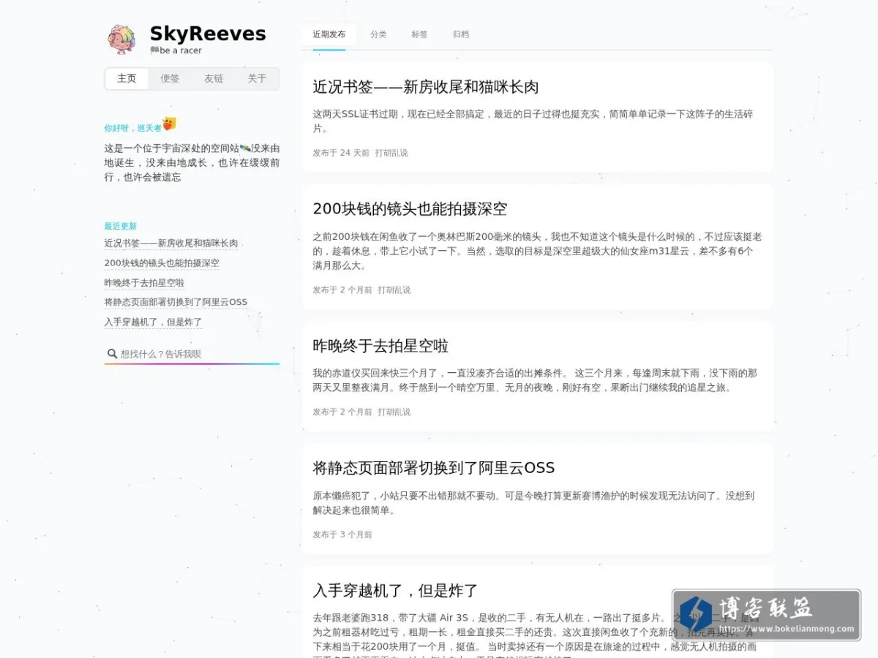Click the 原本懒癌犯了 post summary
This screenshot has height=658, width=878.
click(x=533, y=503)
